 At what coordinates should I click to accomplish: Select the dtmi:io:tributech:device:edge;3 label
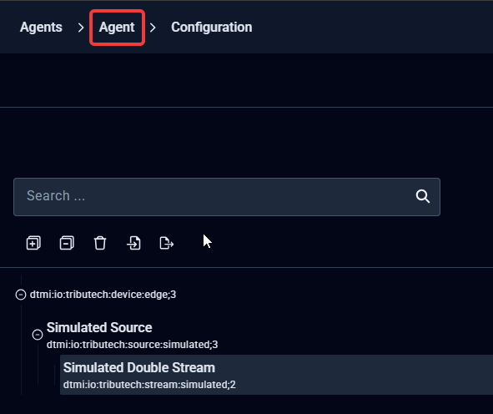click(x=103, y=295)
